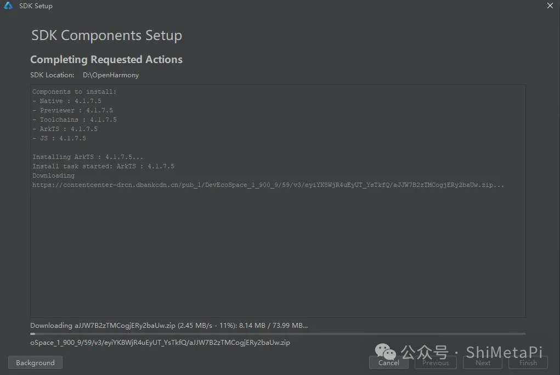The image size is (560, 375).
Task: Click the download speed status text
Action: [169, 326]
